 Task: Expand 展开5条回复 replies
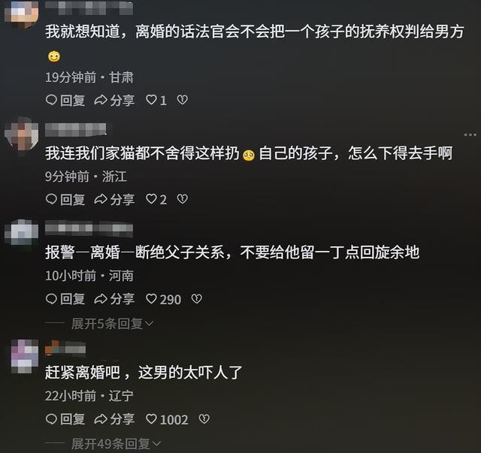tap(112, 324)
